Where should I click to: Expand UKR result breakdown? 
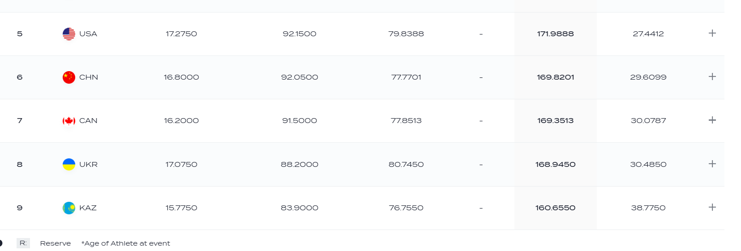point(712,164)
